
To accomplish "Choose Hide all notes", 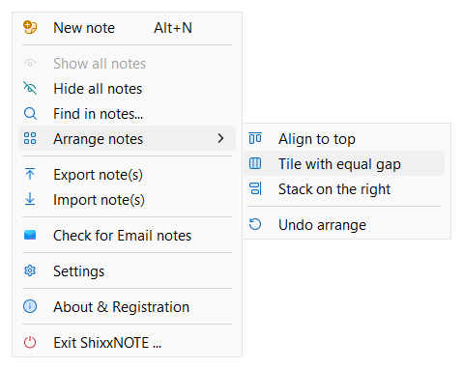I will (127, 89).
